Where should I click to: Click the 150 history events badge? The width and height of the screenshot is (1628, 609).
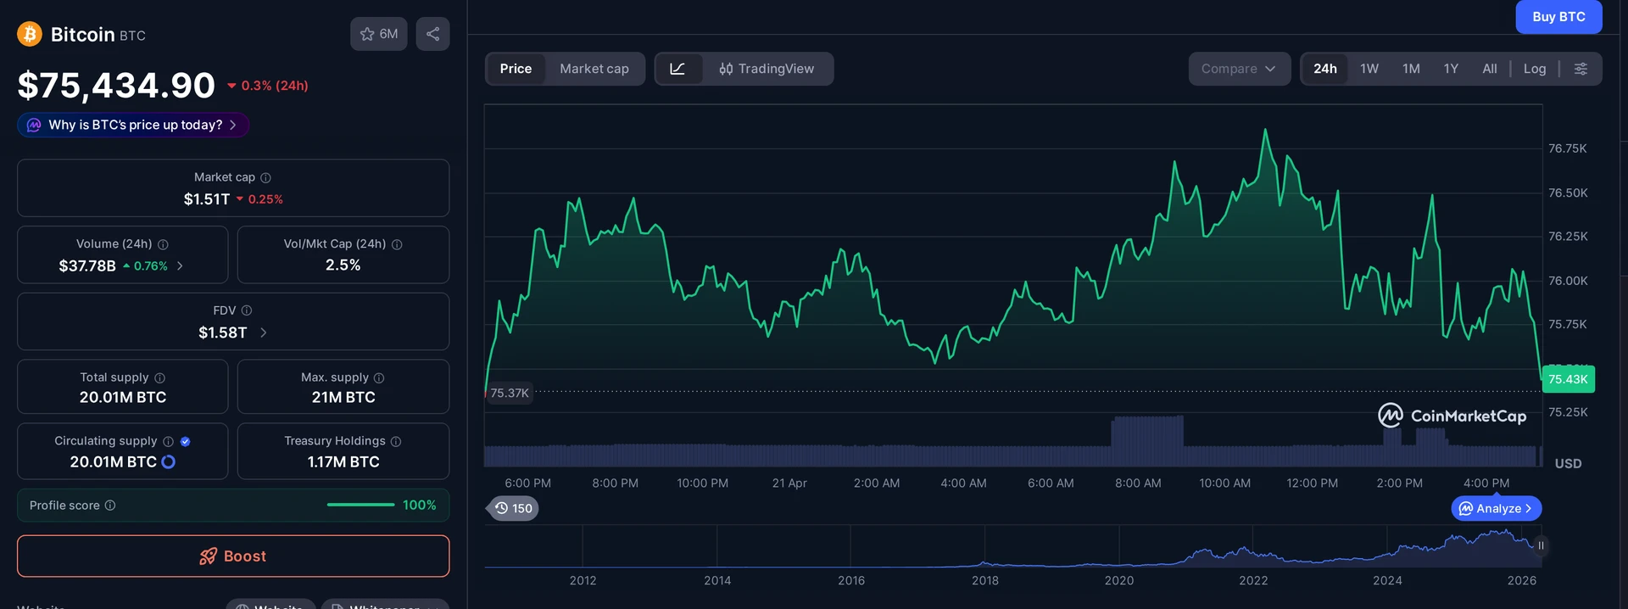(x=514, y=508)
